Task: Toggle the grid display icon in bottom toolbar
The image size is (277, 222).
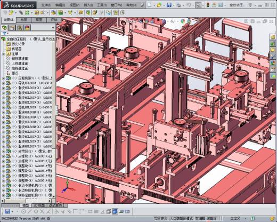Action: tap(96, 211)
